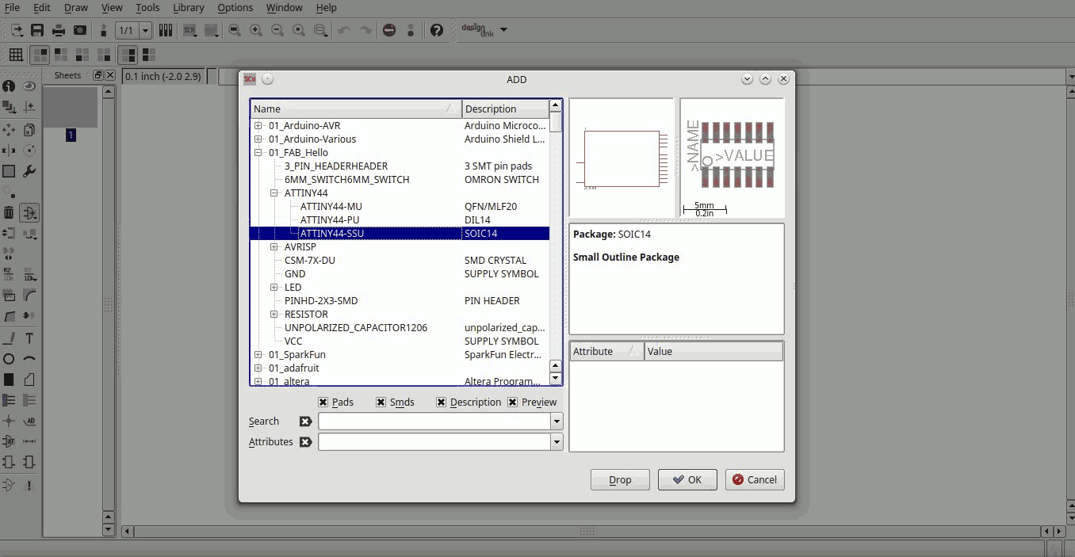1075x557 pixels.
Task: Toggle the Smds checkbox
Action: [x=381, y=402]
